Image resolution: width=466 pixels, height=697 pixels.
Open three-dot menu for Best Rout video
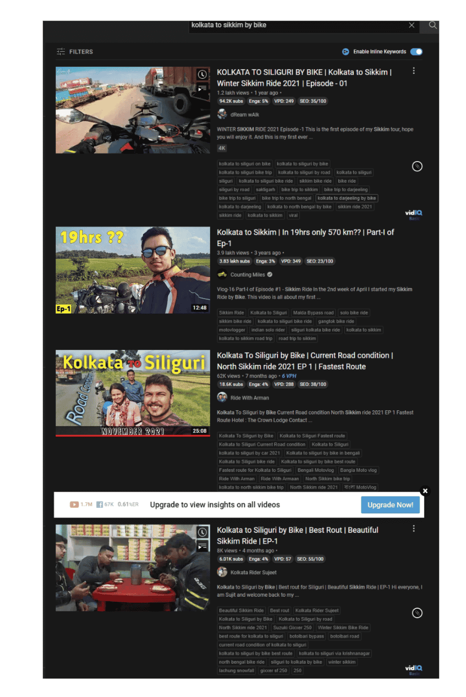point(413,528)
